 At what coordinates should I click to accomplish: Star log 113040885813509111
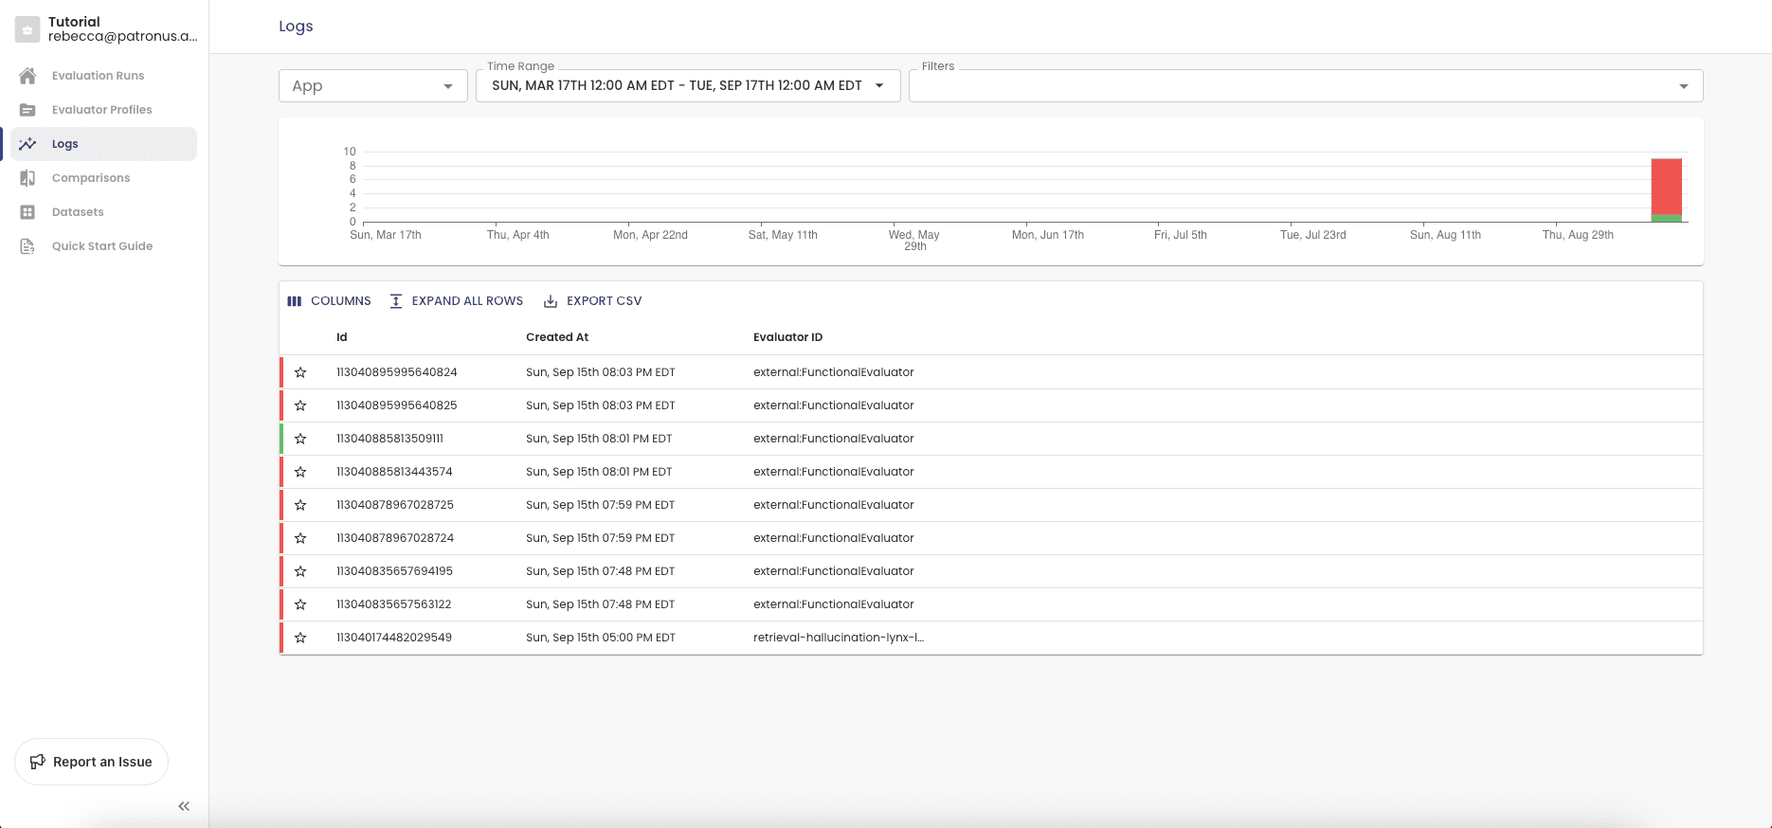(x=300, y=439)
